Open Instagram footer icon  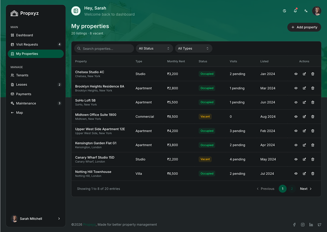pos(303,225)
